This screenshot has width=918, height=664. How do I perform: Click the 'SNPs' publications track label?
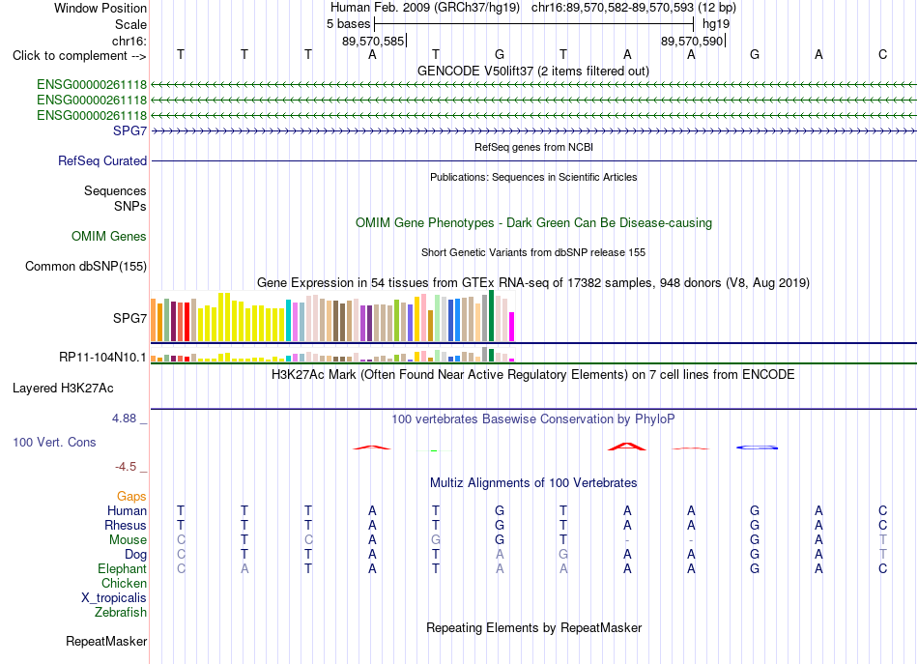point(130,206)
